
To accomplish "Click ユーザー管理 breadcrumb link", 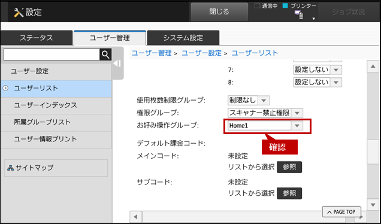I will tap(152, 53).
